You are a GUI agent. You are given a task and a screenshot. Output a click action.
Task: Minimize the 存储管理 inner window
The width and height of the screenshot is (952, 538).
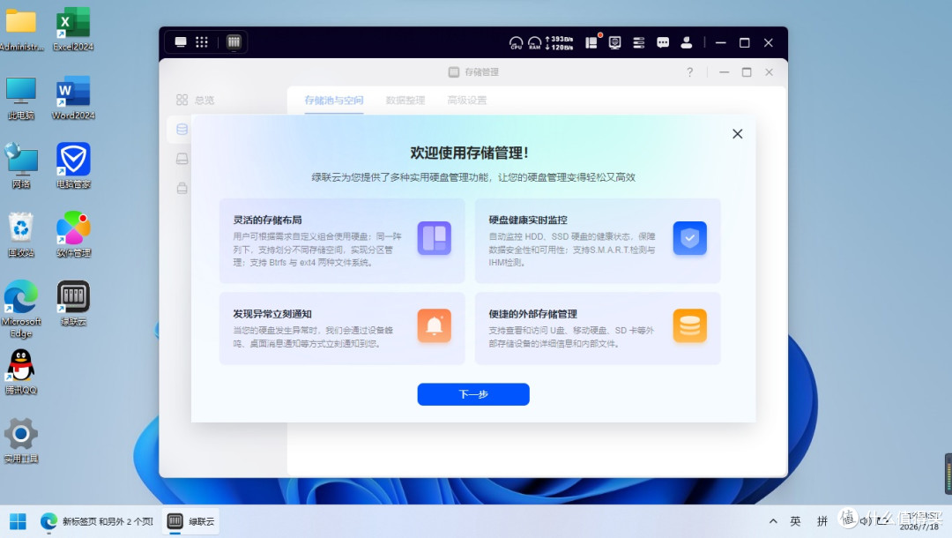click(724, 72)
